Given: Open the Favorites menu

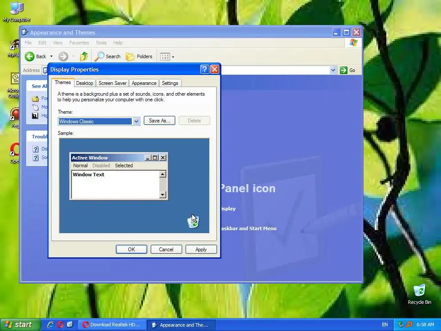Looking at the screenshot, I should [79, 43].
